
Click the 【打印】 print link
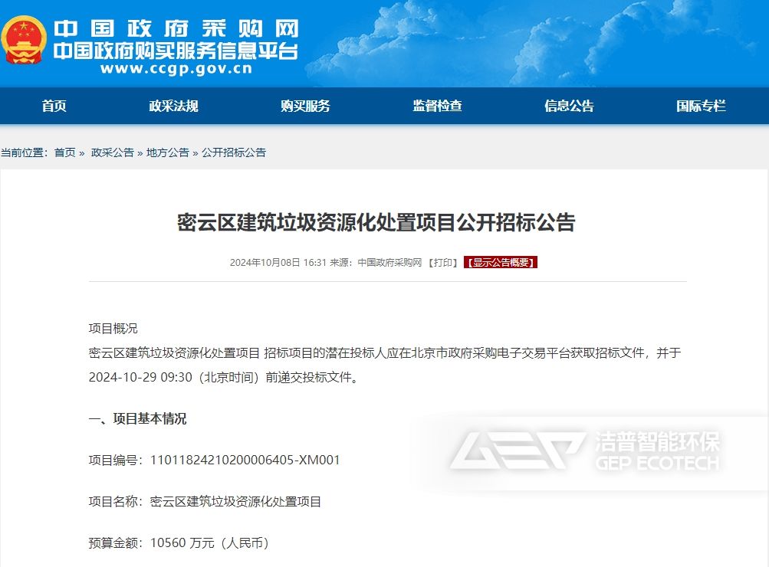(x=443, y=261)
